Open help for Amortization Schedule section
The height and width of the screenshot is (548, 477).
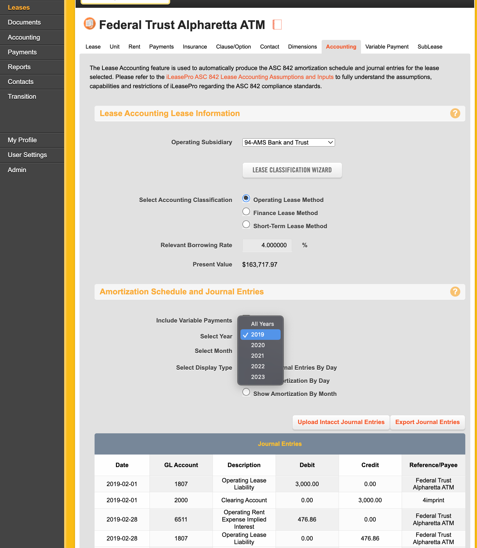(x=455, y=292)
